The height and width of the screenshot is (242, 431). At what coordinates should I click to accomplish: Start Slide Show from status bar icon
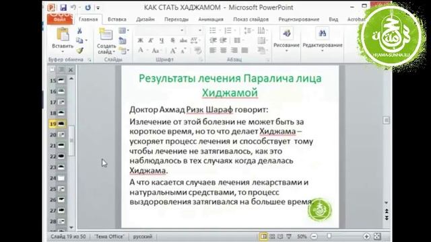(x=289, y=236)
